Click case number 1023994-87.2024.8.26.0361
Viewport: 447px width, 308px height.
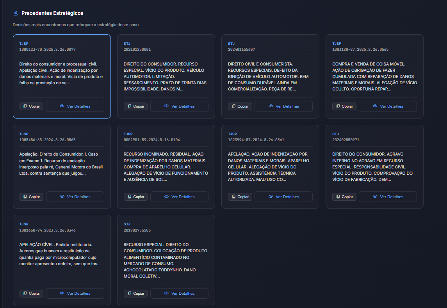tap(256, 140)
